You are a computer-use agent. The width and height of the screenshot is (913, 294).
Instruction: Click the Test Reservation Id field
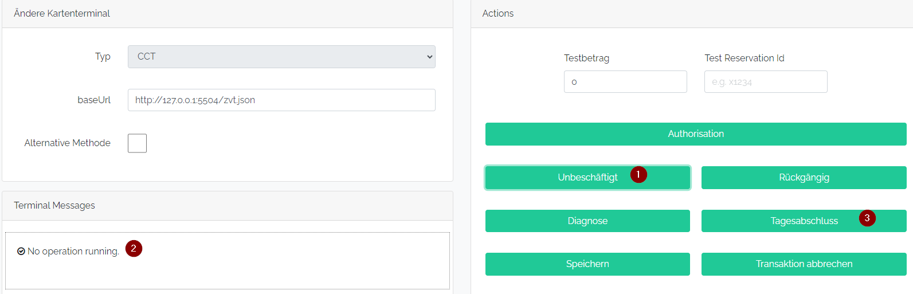click(x=766, y=82)
